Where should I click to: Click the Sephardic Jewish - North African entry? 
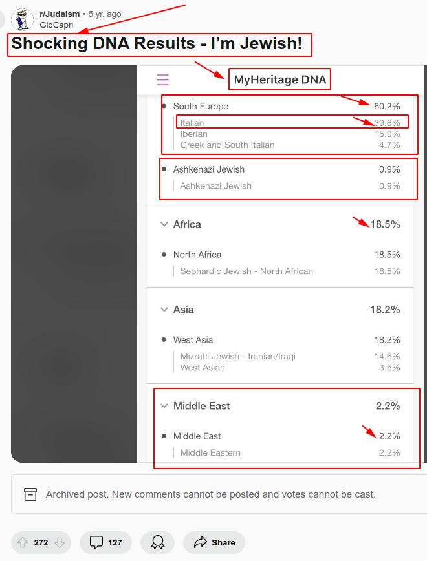point(246,271)
